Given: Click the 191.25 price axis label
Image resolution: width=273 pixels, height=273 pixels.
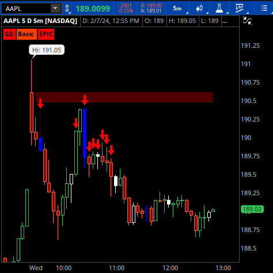Looking at the screenshot, I should [250, 45].
